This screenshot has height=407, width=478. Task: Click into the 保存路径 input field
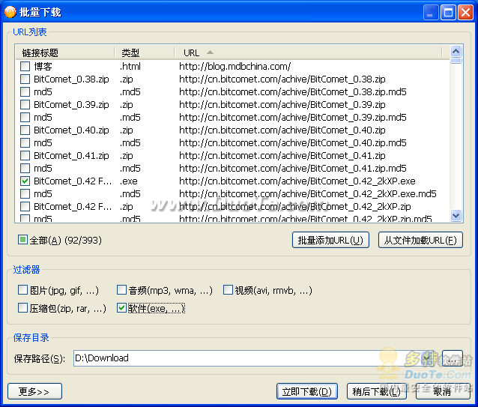[247, 358]
